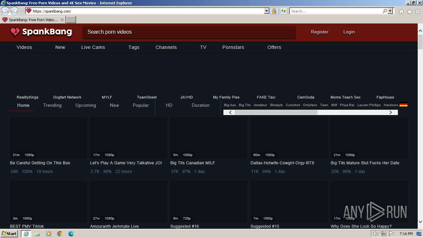
Task: Open the Windows Start button
Action: [9, 234]
